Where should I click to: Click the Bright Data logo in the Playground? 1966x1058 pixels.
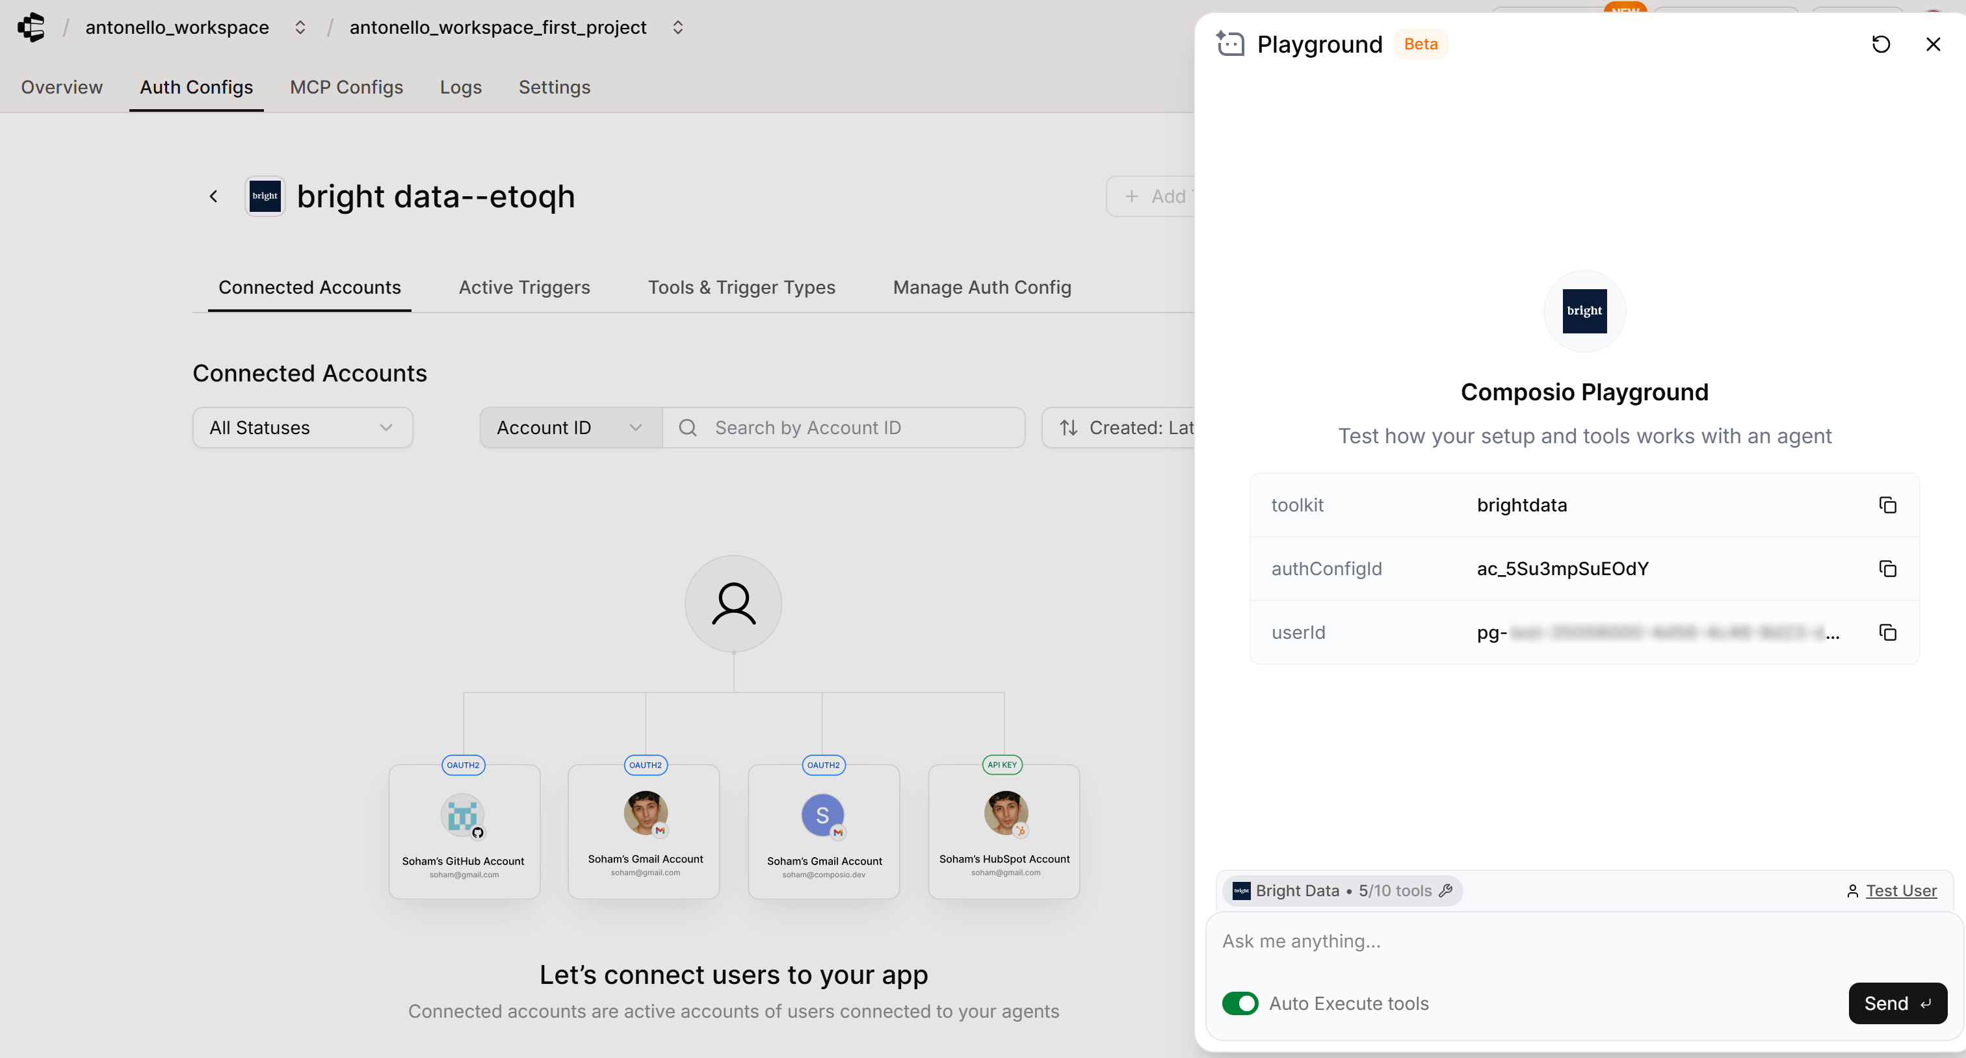pos(1584,311)
